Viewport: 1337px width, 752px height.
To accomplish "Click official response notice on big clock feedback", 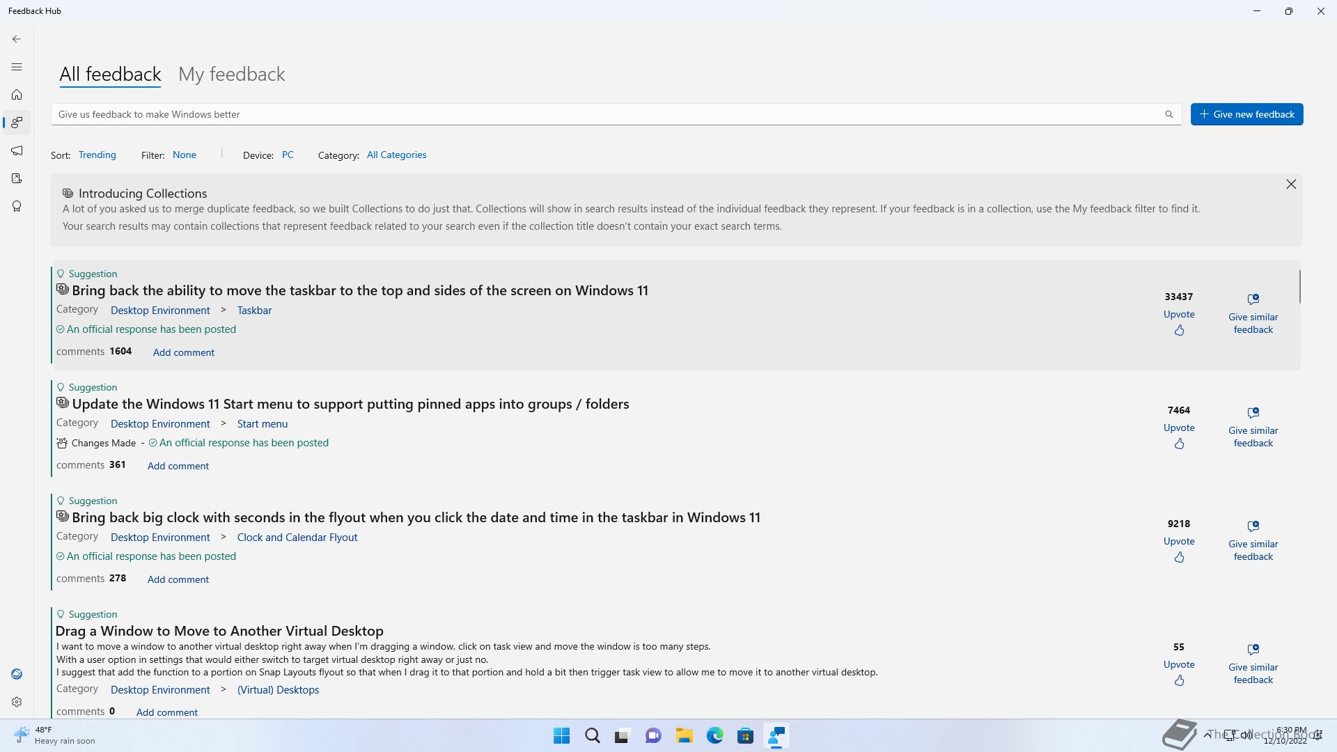I will point(146,556).
